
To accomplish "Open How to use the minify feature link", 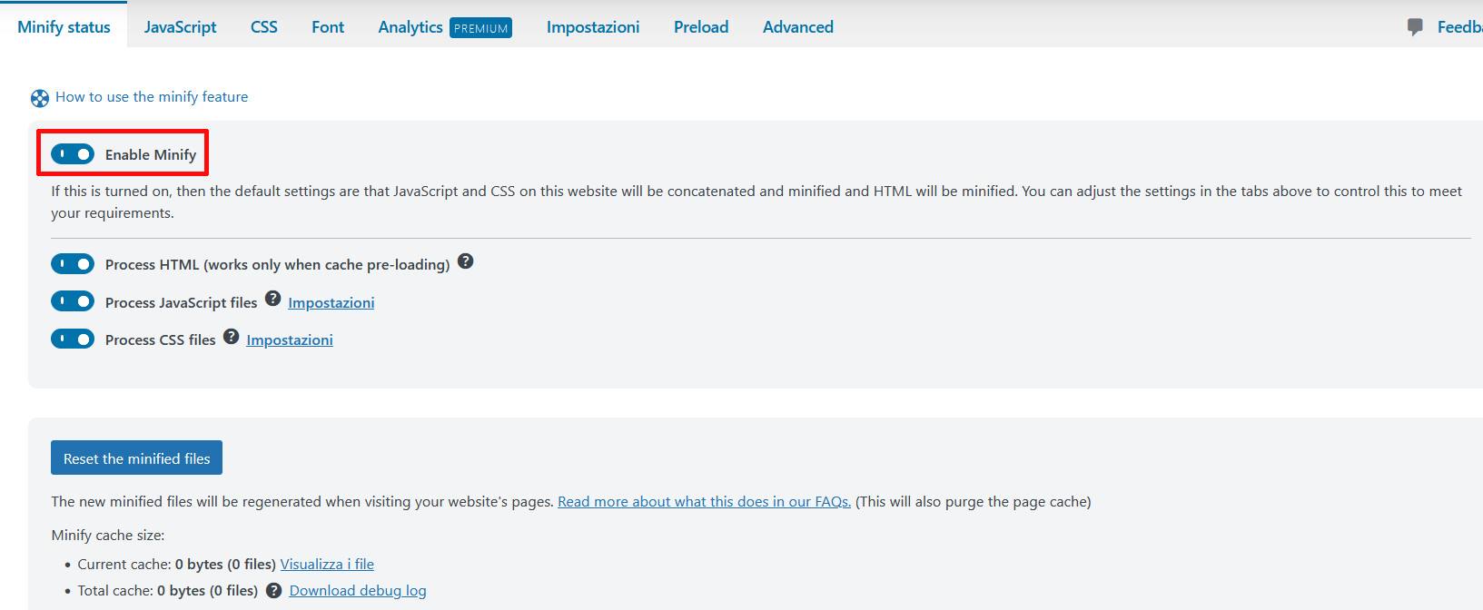I will tap(152, 97).
